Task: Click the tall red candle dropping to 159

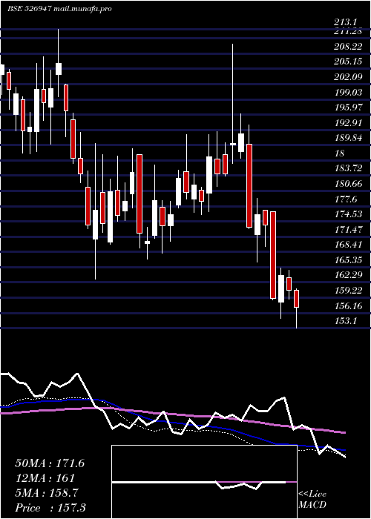Action: tap(273, 255)
